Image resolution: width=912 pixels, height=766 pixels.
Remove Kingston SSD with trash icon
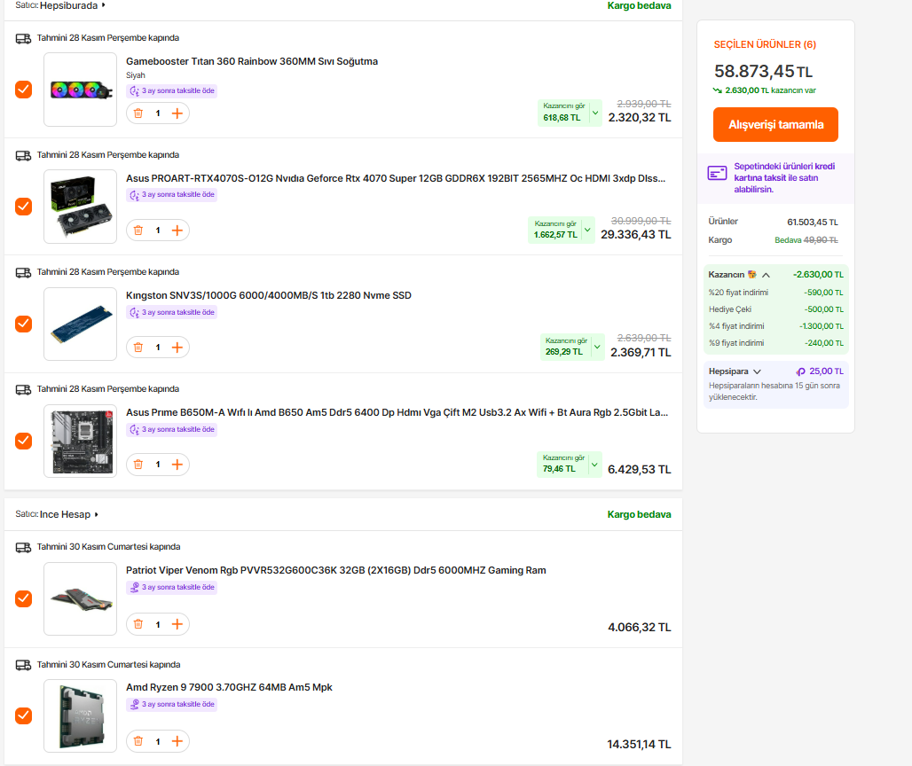(138, 348)
